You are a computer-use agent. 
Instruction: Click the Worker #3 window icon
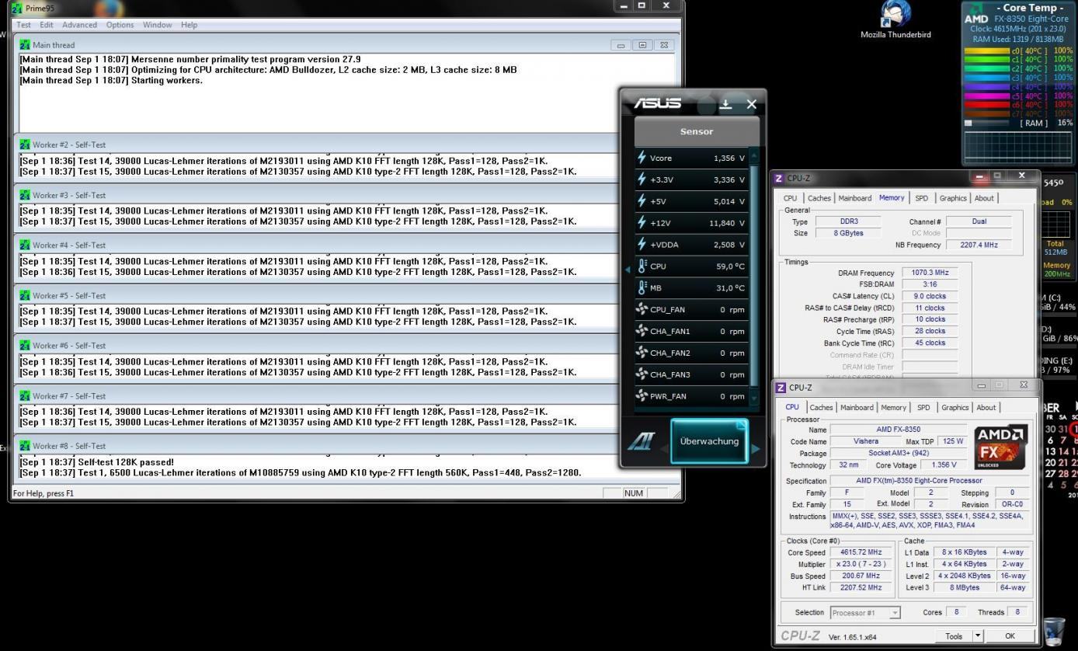click(x=25, y=195)
